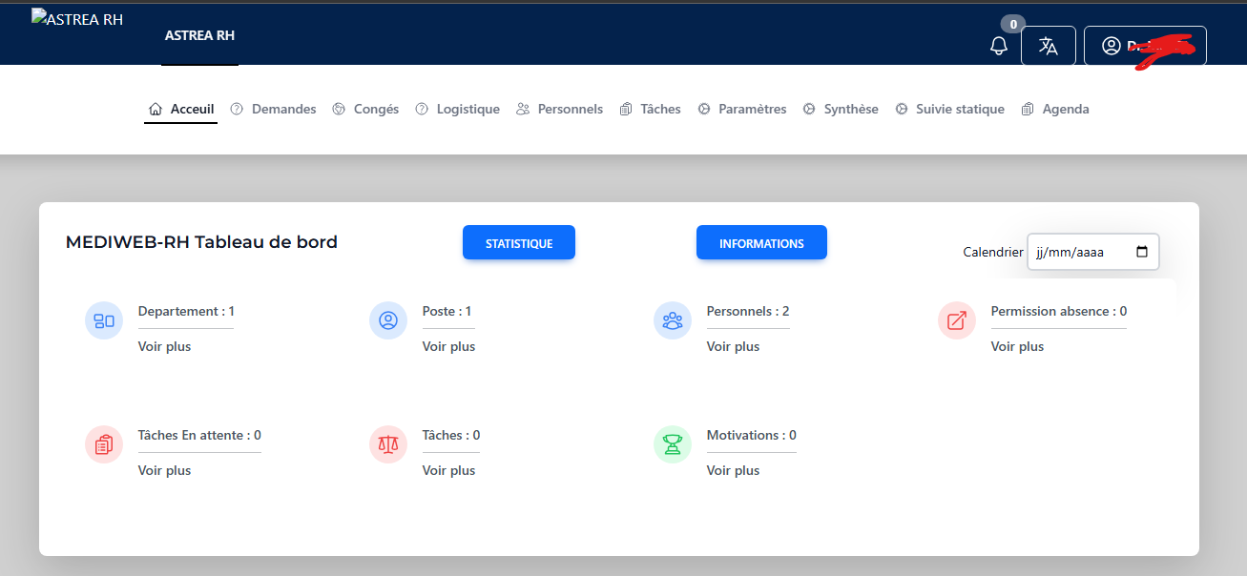Go to the Acceuil menu item
Viewport: 1247px width, 576px height.
click(181, 110)
